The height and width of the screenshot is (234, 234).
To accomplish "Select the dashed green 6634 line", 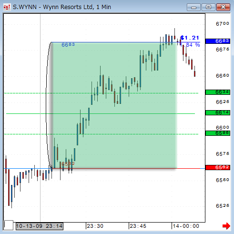I will (101, 93).
